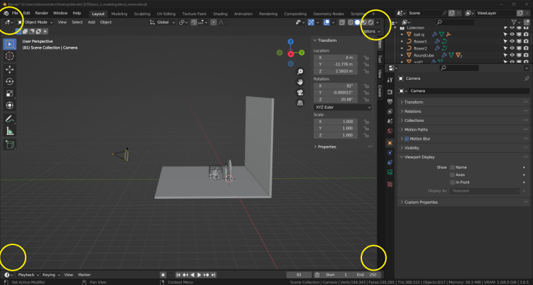Enable the Axes checkbox under Viewport Display
Image resolution: width=533 pixels, height=285 pixels.
click(452, 175)
